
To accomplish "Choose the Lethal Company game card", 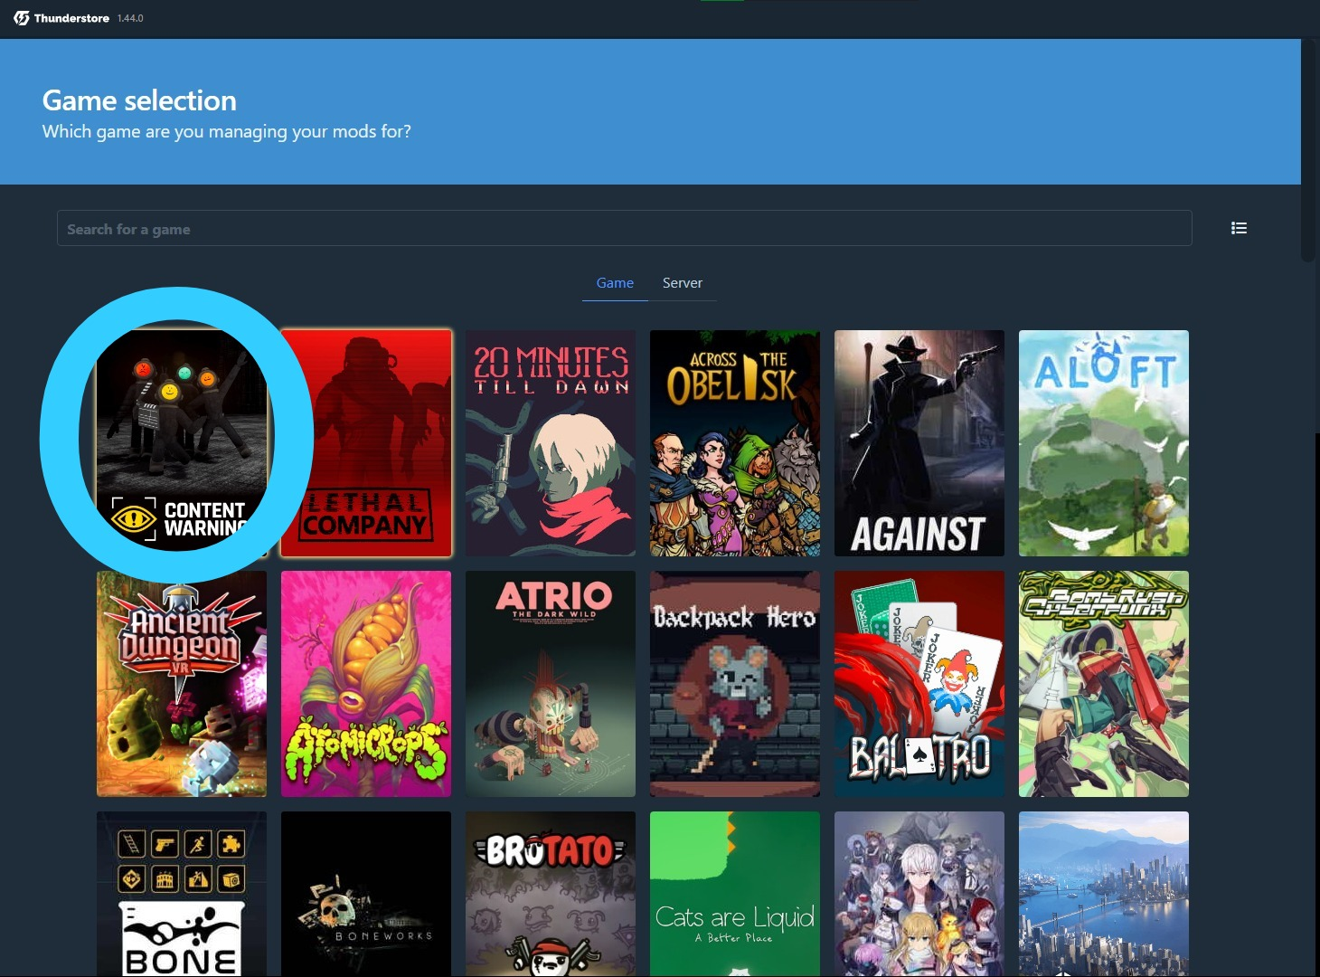I will click(x=366, y=443).
